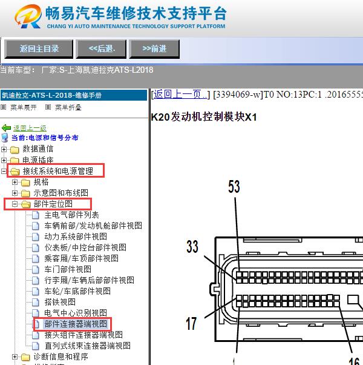Click 返回主目录 button
Viewport: 363px width, 365px height.
click(x=39, y=49)
